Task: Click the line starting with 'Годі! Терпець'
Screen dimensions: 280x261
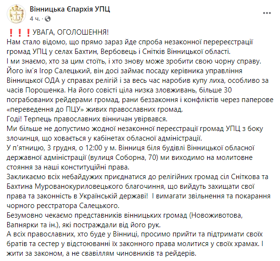Action: click(x=87, y=119)
